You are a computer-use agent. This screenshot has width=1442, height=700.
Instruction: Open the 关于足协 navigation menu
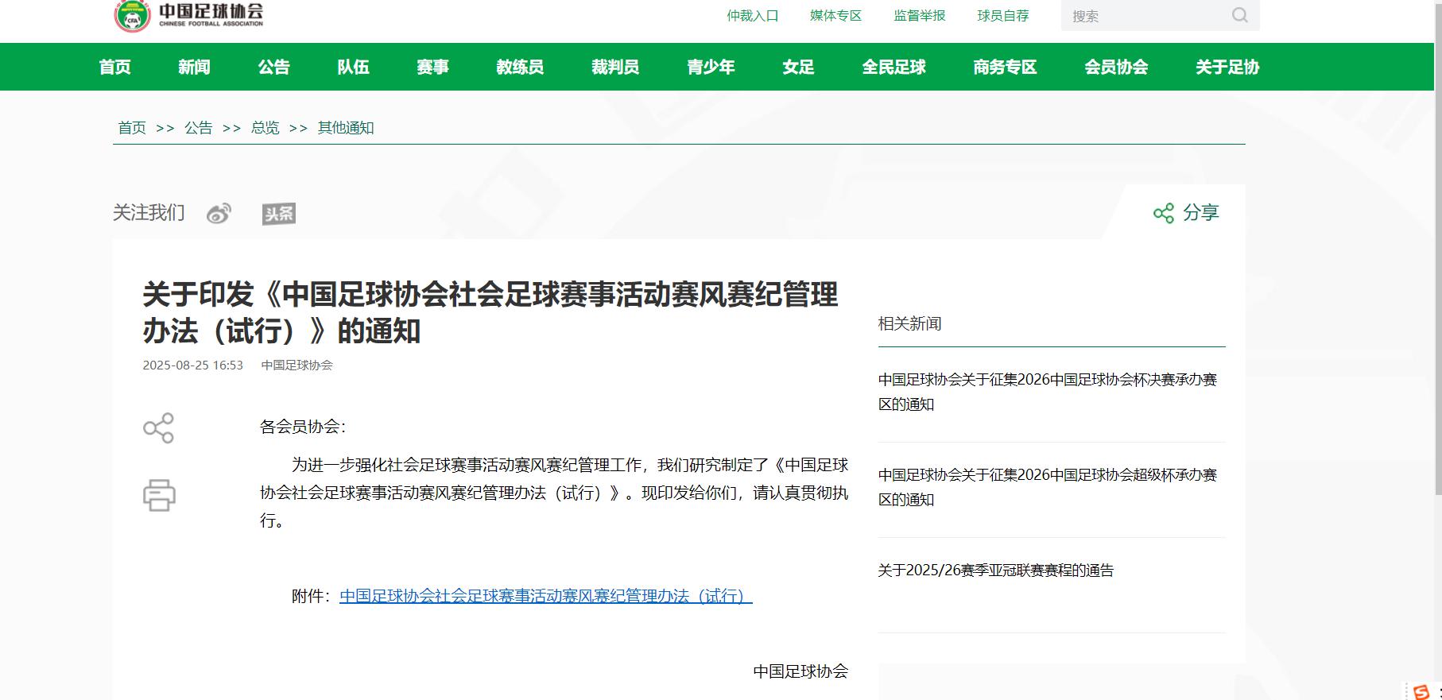[x=1228, y=67]
